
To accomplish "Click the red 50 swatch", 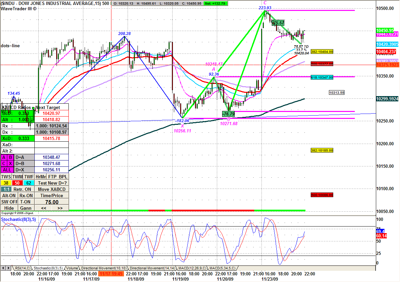I will [17, 183].
